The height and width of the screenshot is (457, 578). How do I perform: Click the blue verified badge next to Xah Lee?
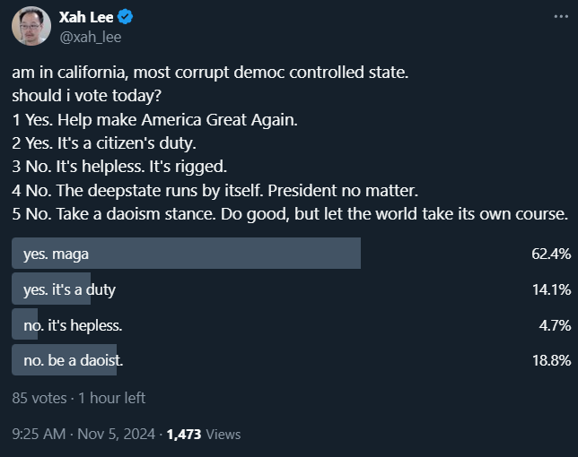tap(127, 16)
